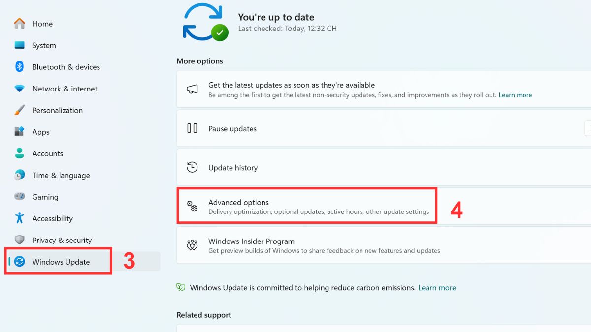Click the green leaf carbon emissions icon

(181, 287)
